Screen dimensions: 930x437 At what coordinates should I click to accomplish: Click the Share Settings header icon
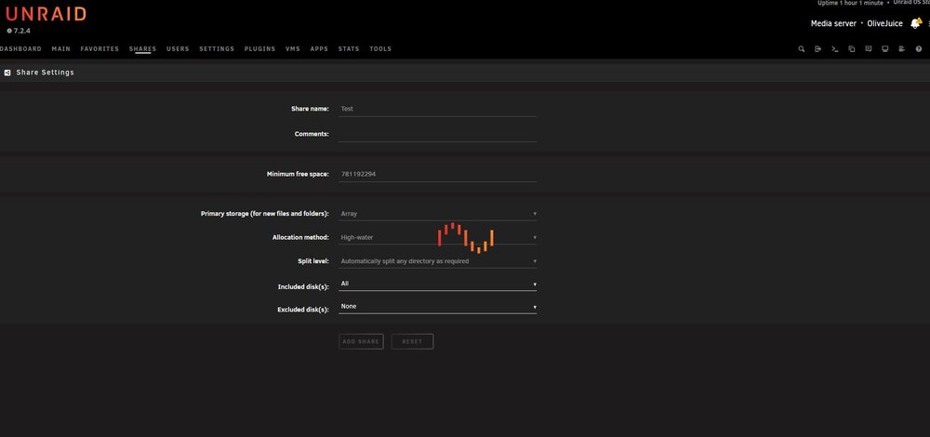(x=7, y=73)
